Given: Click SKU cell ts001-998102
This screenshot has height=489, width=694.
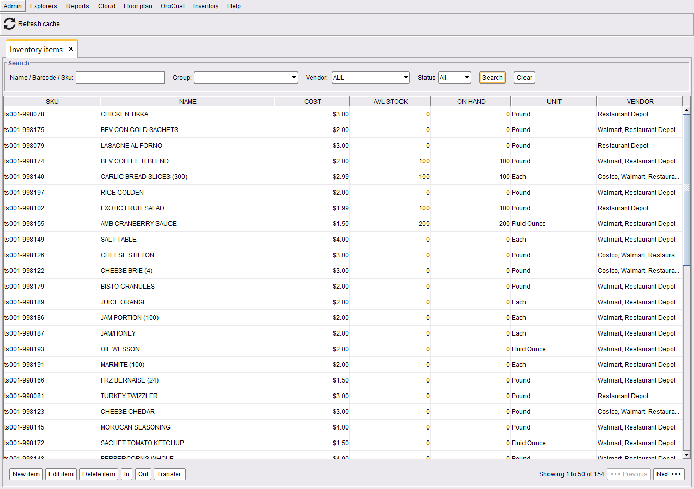Looking at the screenshot, I should (52, 208).
